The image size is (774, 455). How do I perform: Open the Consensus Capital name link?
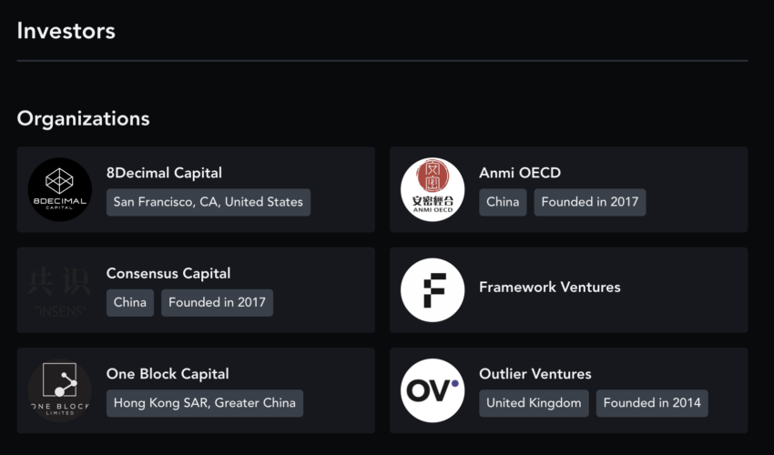[x=168, y=273]
